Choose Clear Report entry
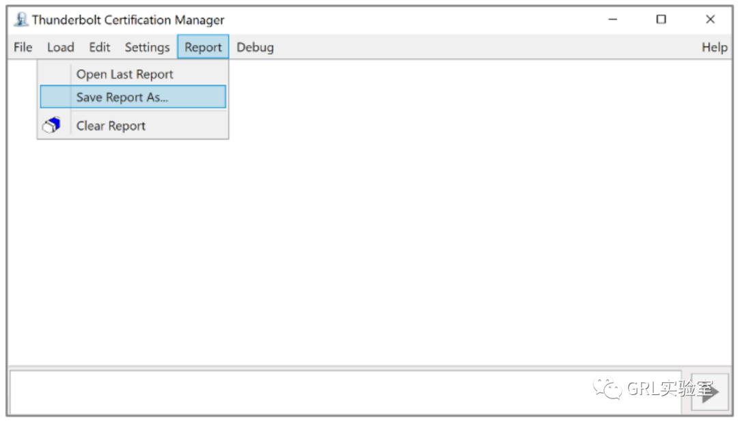The image size is (738, 421). pos(133,126)
